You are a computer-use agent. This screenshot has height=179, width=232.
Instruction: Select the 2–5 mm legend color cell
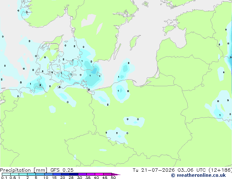(x=31, y=174)
